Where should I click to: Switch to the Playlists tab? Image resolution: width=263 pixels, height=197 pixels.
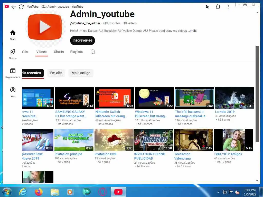pos(76,52)
